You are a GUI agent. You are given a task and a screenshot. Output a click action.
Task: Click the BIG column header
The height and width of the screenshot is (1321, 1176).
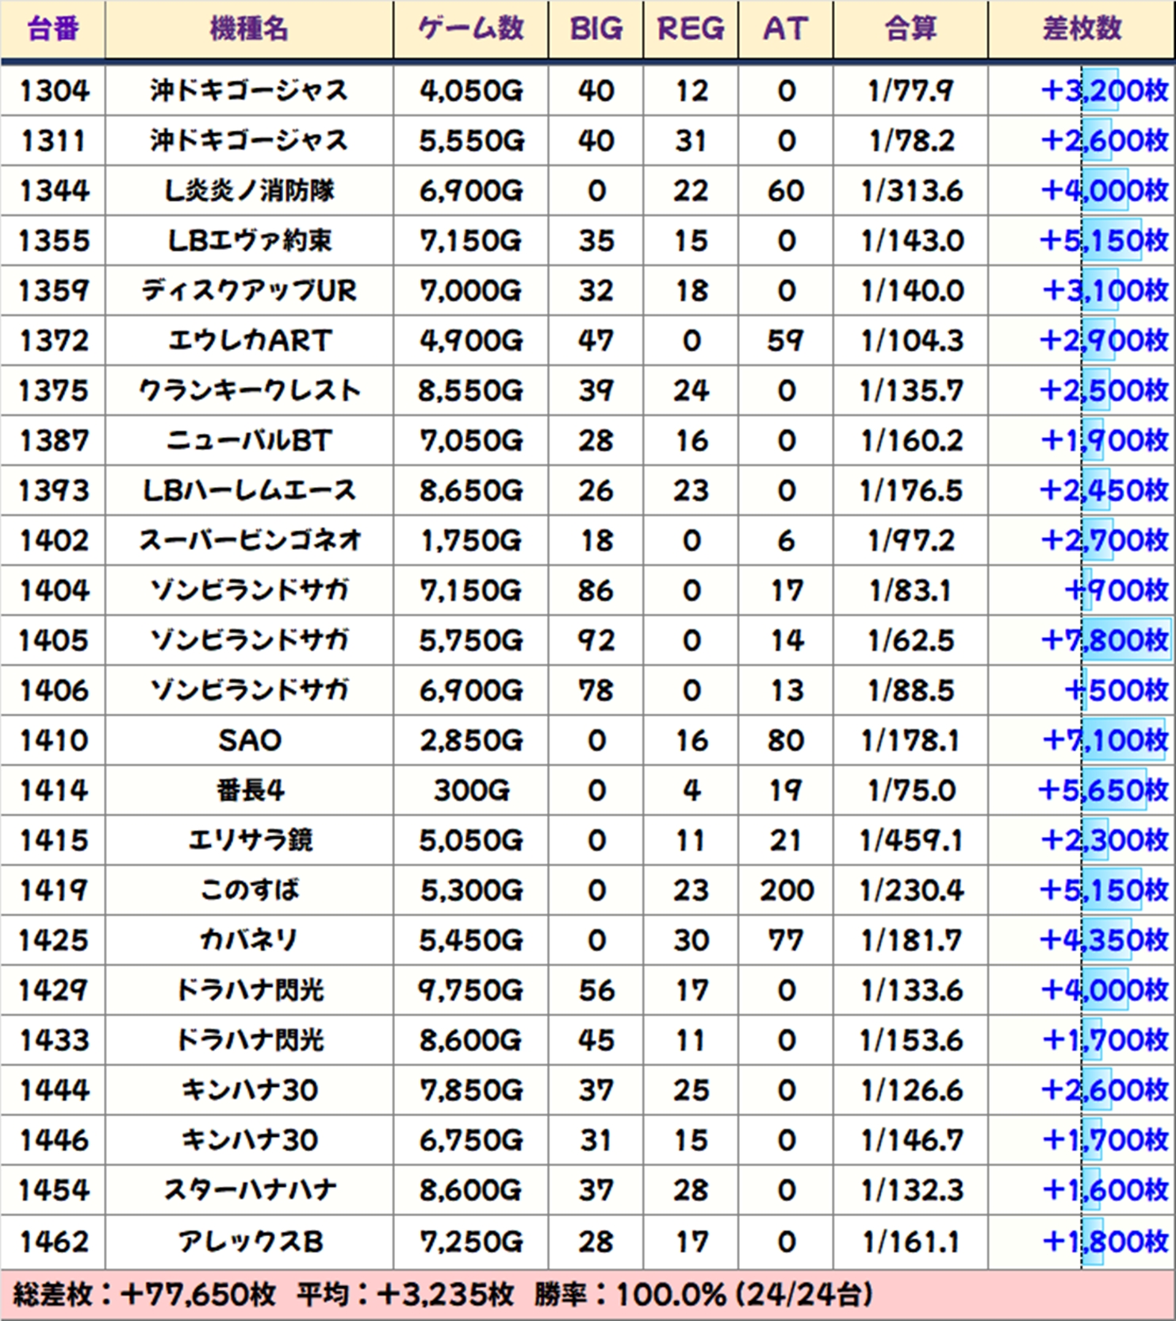(596, 29)
